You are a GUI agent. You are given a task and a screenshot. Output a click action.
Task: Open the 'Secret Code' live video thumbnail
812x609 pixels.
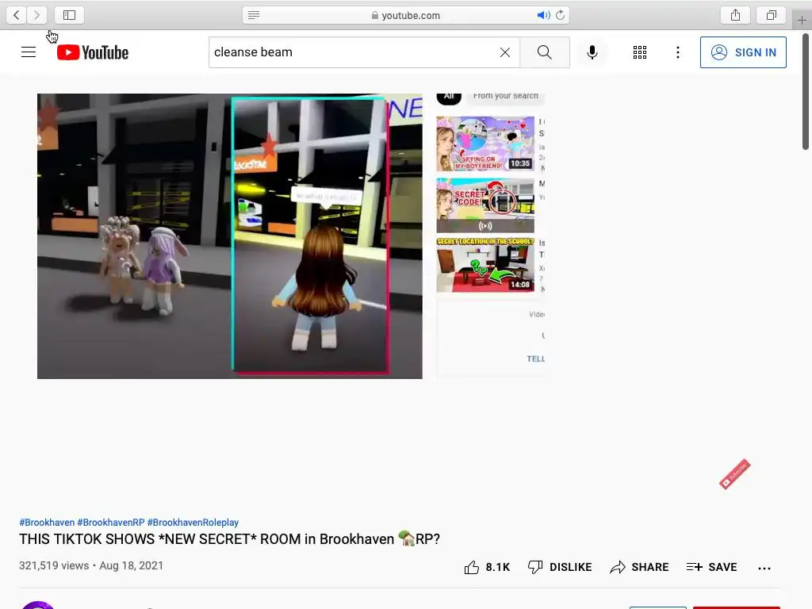(485, 205)
